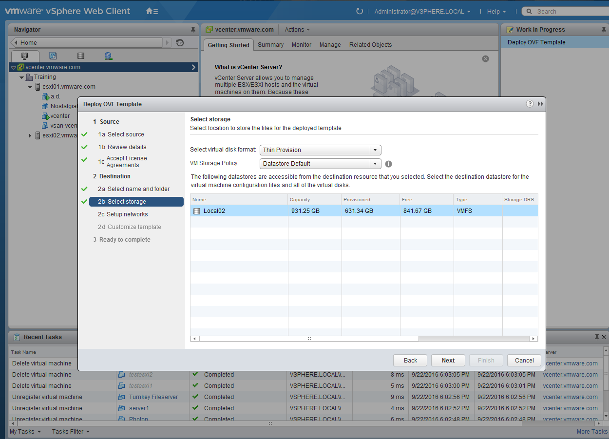Click the refresh icon in the top bar
Image resolution: width=609 pixels, height=439 pixels.
pos(360,11)
